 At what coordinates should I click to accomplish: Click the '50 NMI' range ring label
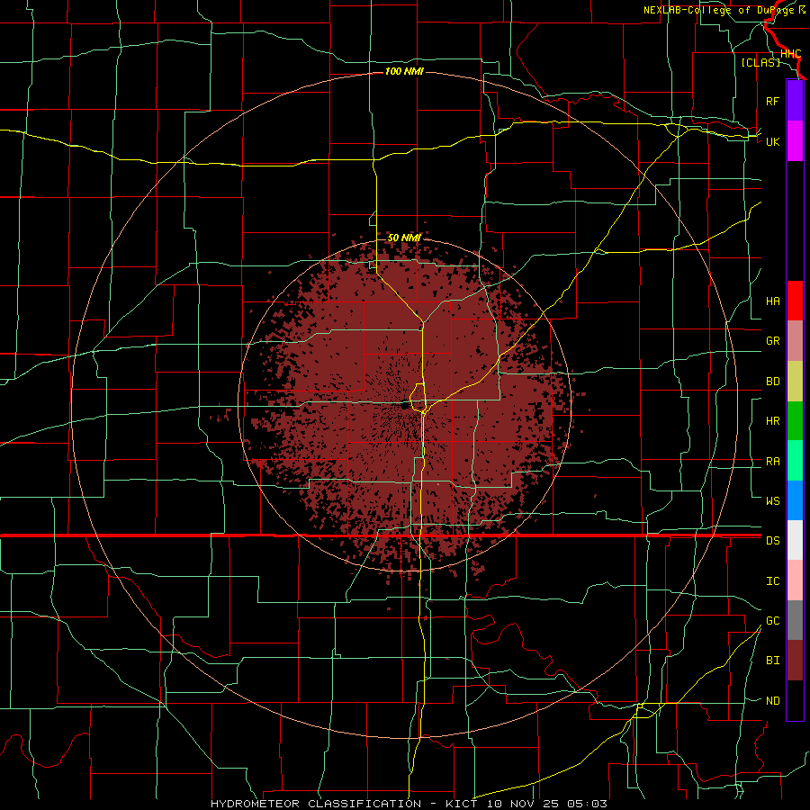tap(404, 238)
